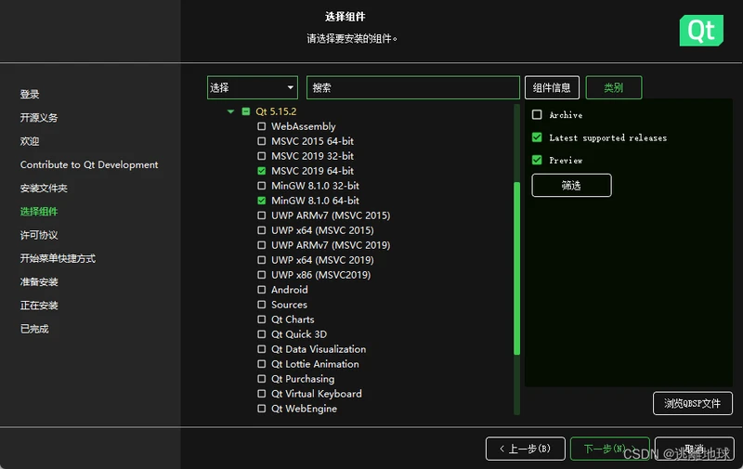Select the 选择组件 step
This screenshot has width=743, height=469.
coord(39,212)
